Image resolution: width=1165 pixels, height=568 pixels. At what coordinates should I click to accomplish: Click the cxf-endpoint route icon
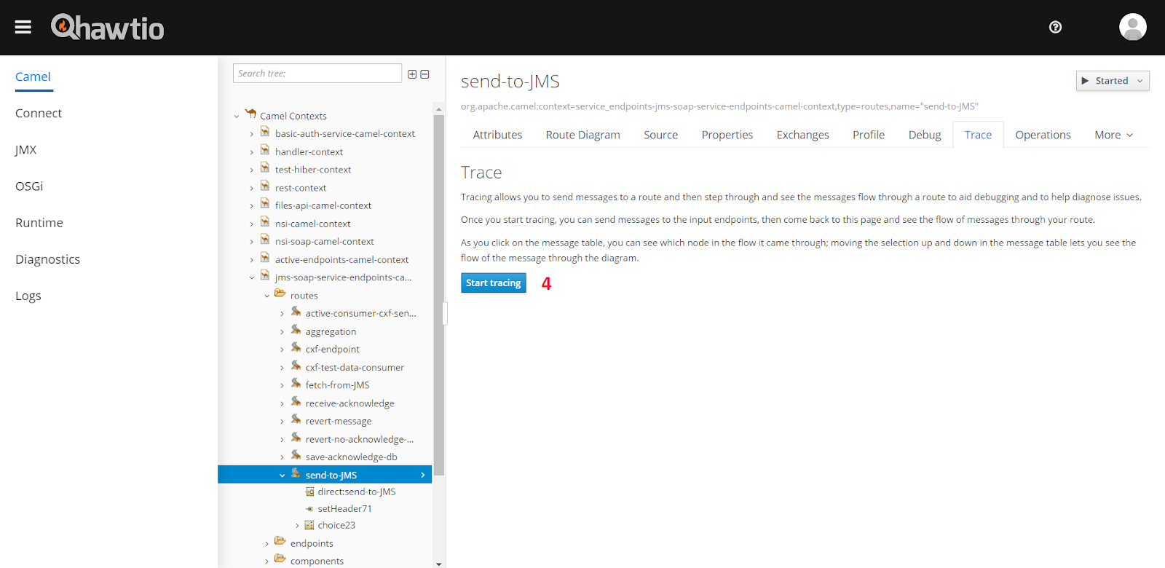296,347
